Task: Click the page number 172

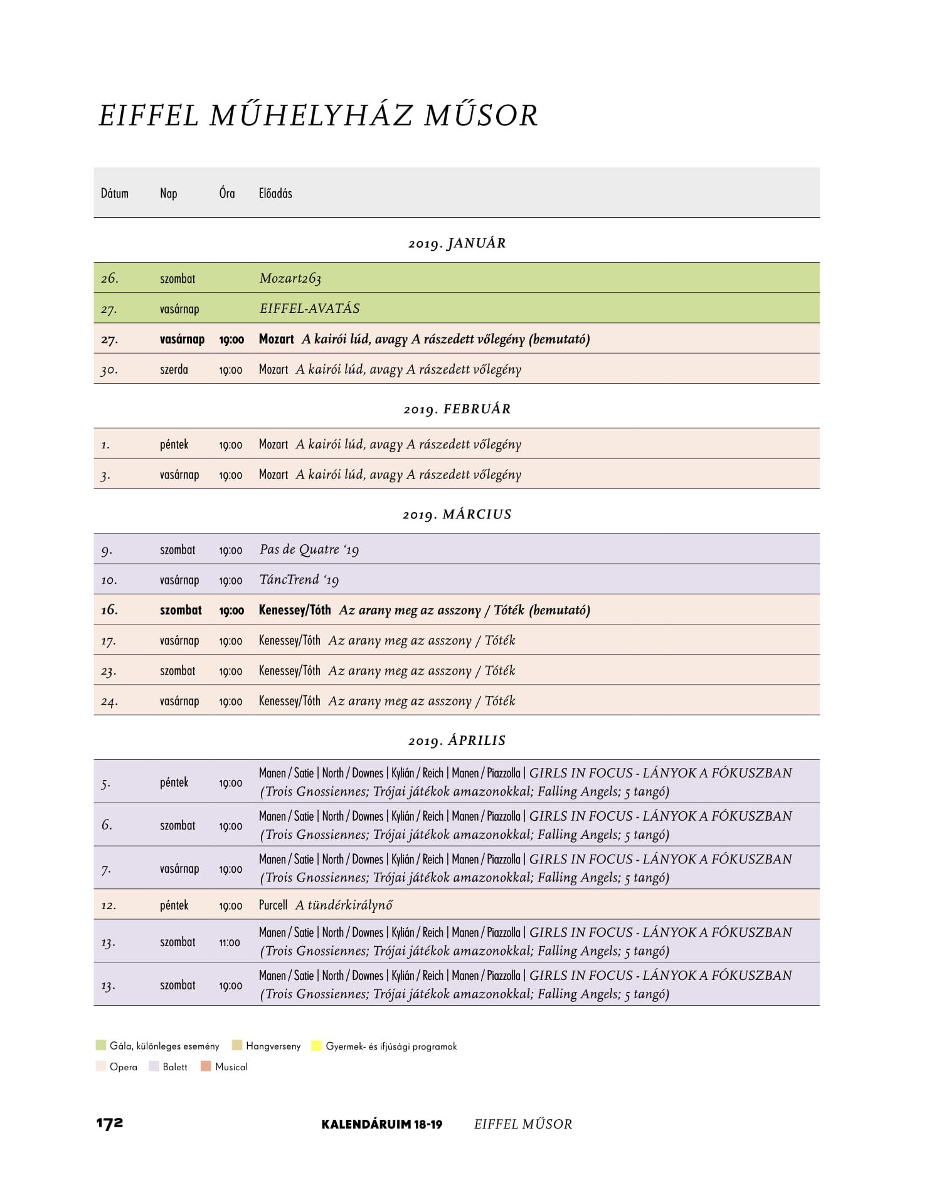Action: pos(110,1123)
